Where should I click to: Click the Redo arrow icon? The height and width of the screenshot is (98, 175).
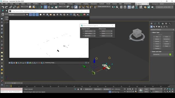point(7,7)
